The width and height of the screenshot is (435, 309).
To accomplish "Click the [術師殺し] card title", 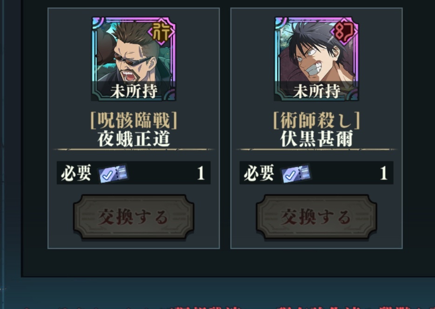I will coord(316,120).
